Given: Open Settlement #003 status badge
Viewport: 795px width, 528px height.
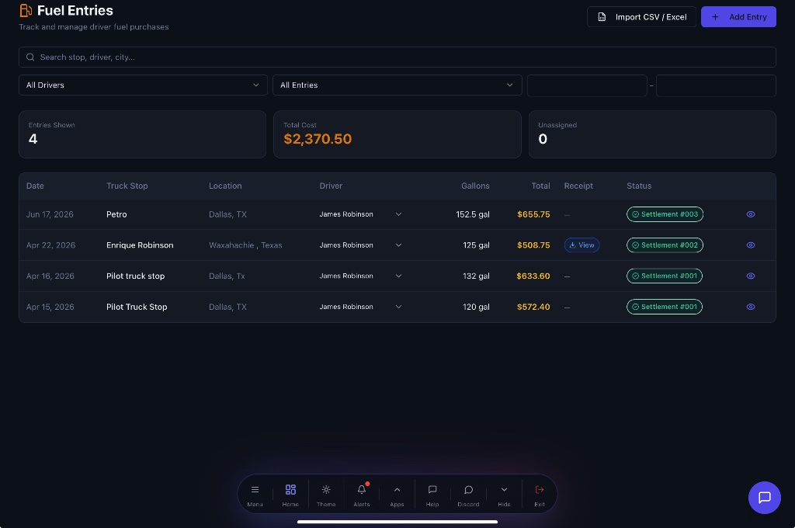Looking at the screenshot, I should pos(665,214).
